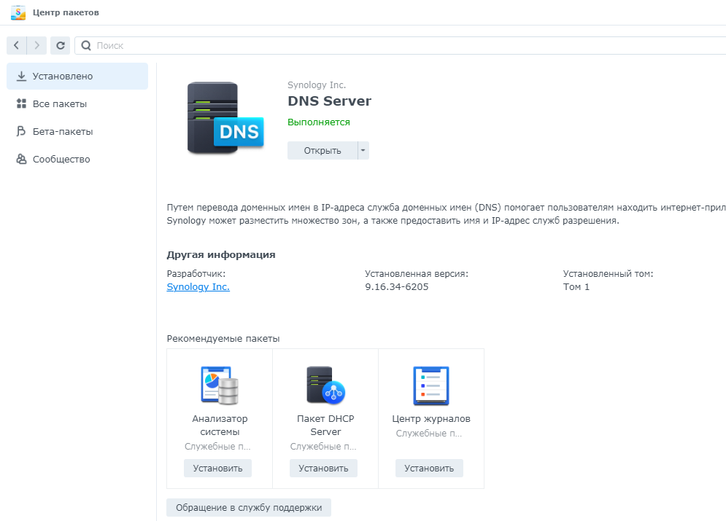Click the download icon beside Установлено
This screenshot has height=521, width=726.
click(x=21, y=77)
